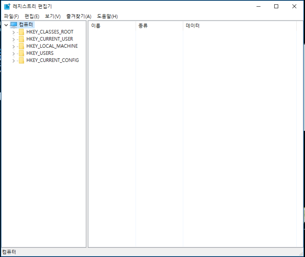Click the Registry Editor app icon in title bar
Screen dimensions: 305x257
coord(7,6)
